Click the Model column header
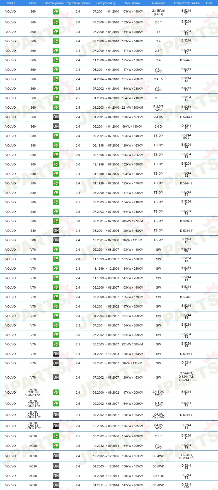This screenshot has height=490, width=218. [x=33, y=3]
